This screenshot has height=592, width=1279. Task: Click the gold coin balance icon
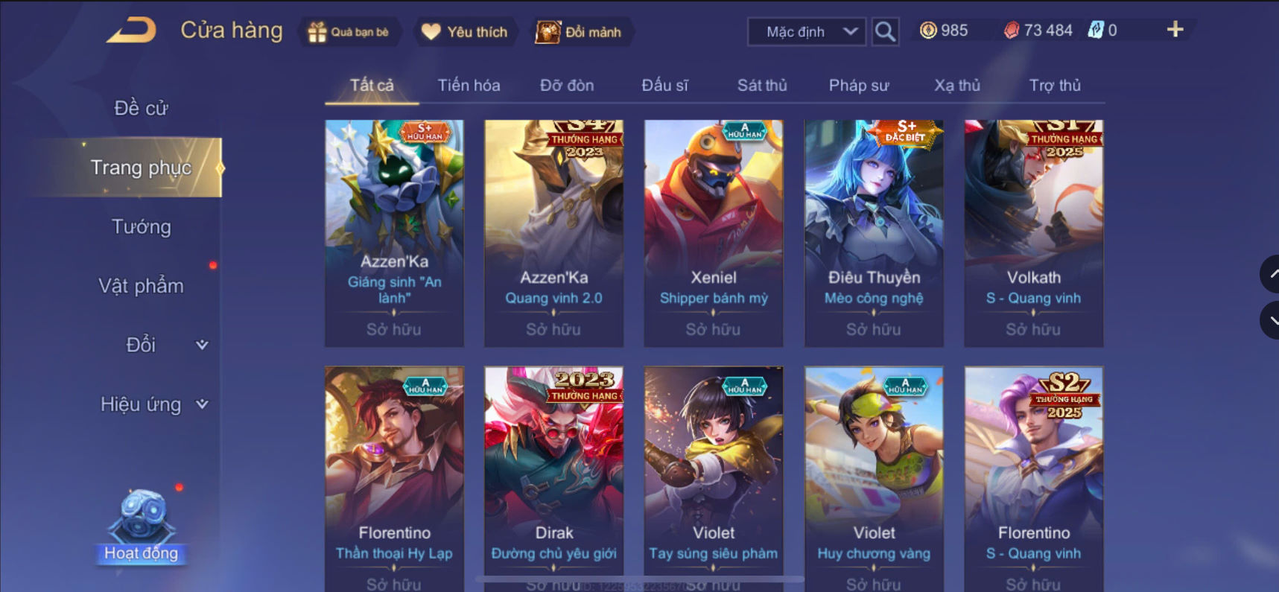click(x=928, y=31)
